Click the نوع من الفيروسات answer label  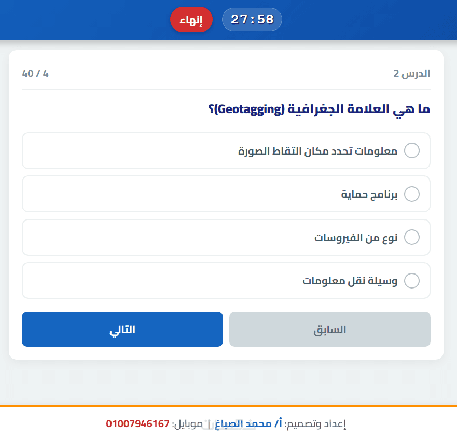[356, 238]
